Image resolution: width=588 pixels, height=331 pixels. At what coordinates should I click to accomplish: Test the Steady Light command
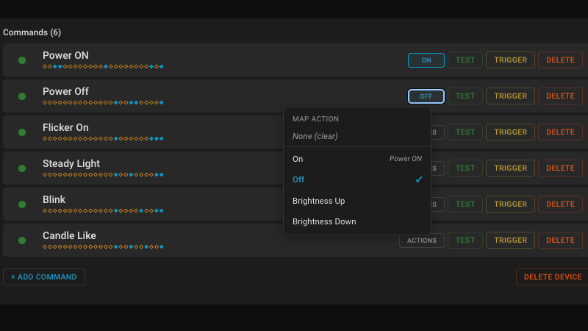(465, 168)
